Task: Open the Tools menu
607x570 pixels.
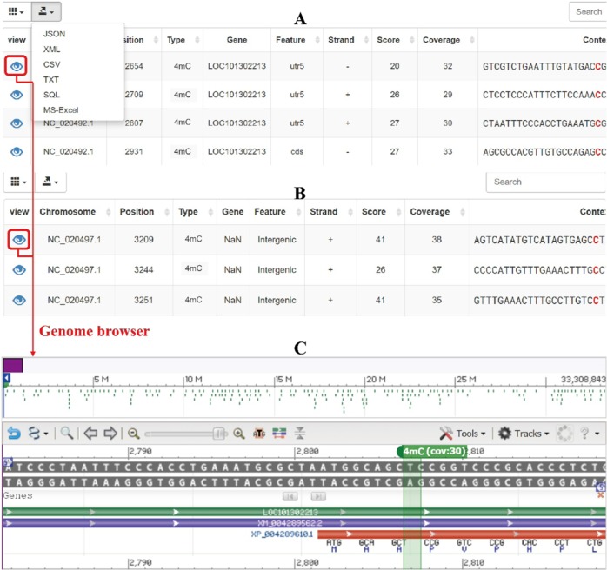Action: pyautogui.click(x=463, y=434)
